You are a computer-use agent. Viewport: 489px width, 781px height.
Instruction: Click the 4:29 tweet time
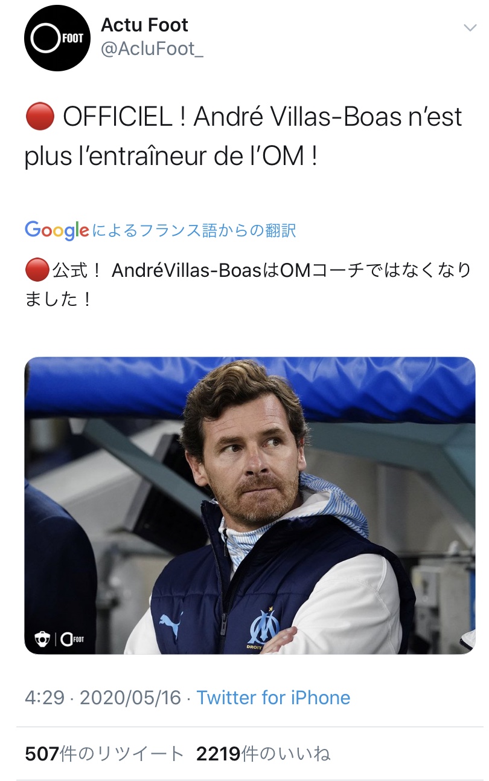pos(45,698)
